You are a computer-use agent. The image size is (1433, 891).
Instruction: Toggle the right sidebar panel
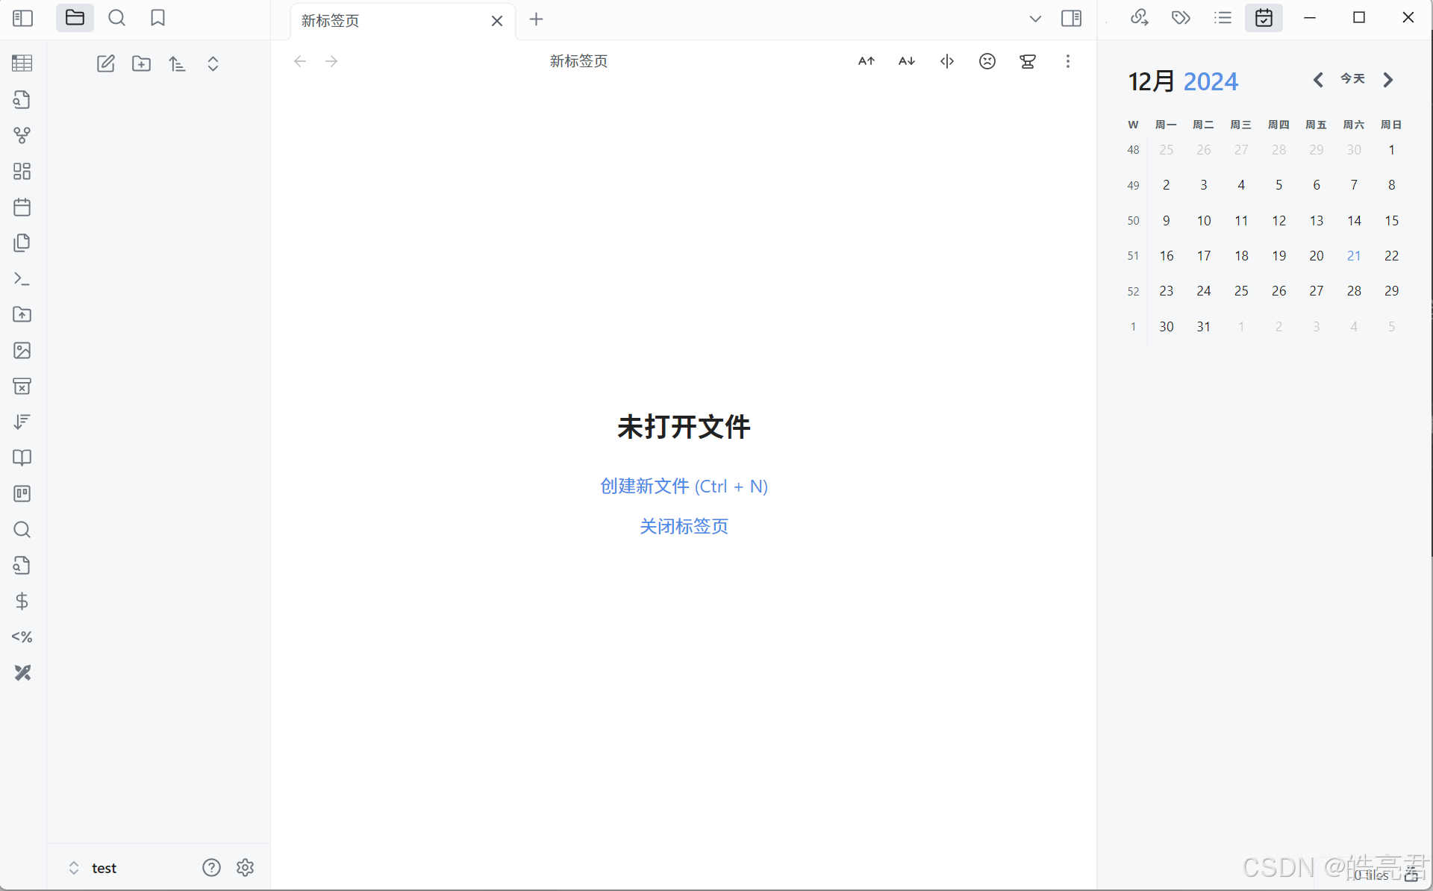[1071, 19]
